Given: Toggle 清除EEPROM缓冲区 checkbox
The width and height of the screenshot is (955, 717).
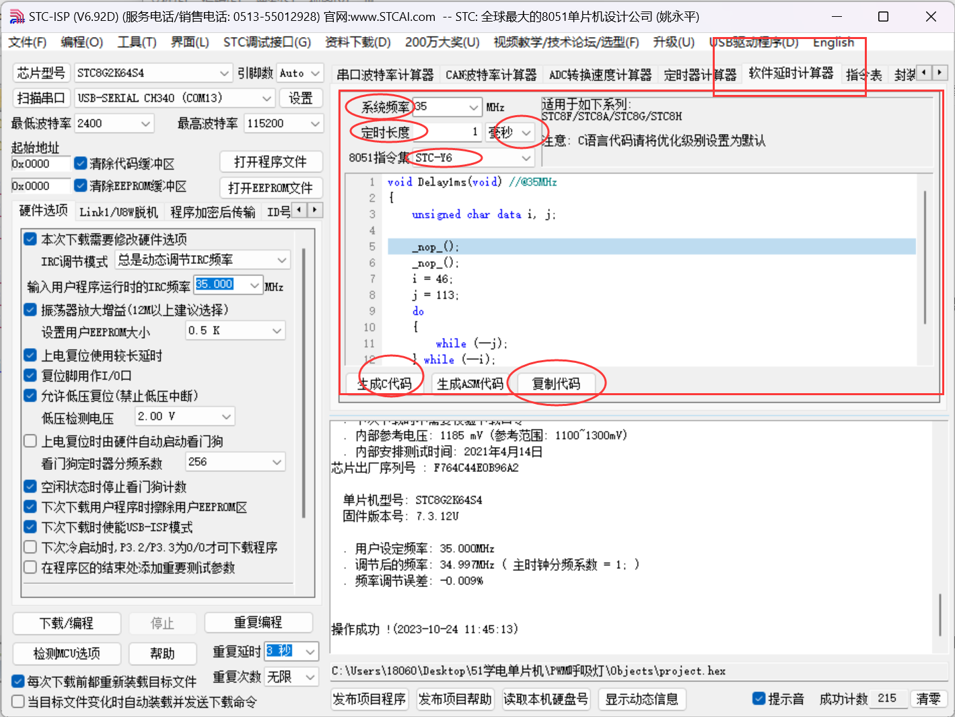Looking at the screenshot, I should tap(81, 185).
